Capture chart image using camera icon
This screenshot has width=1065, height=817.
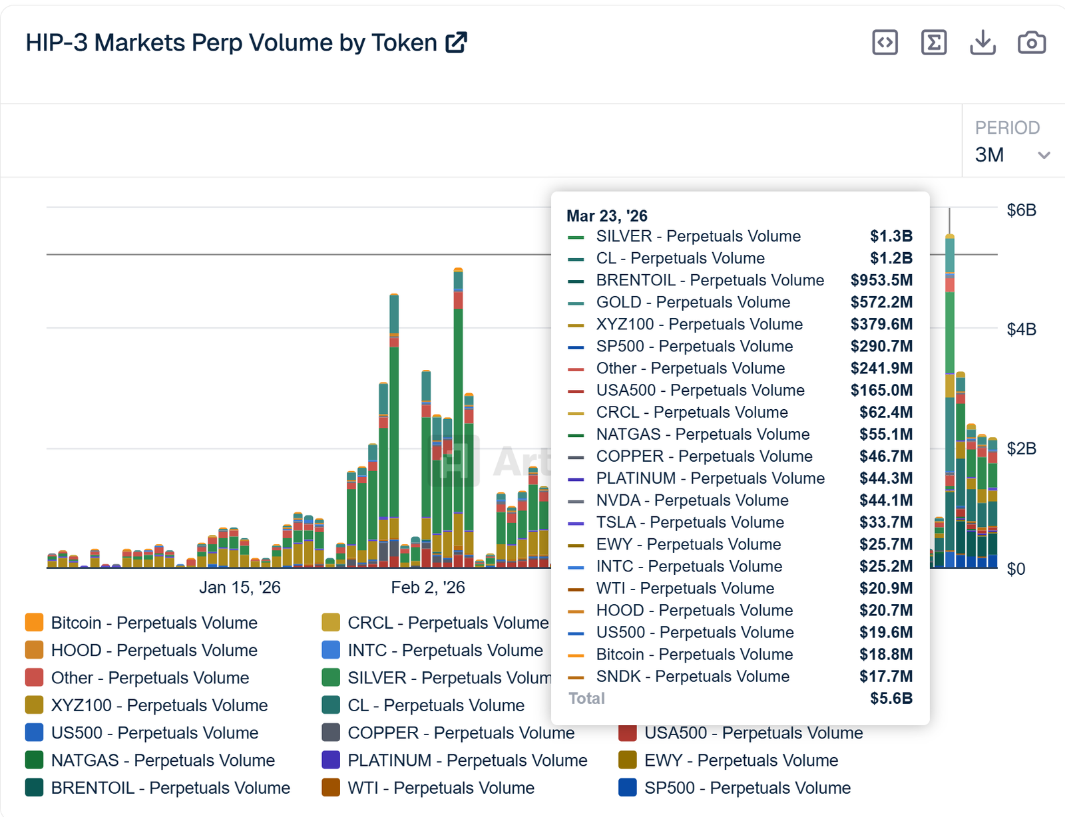[x=1031, y=42]
